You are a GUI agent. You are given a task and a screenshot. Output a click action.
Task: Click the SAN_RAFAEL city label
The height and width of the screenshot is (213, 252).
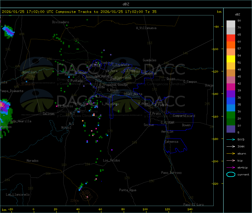(103, 76)
